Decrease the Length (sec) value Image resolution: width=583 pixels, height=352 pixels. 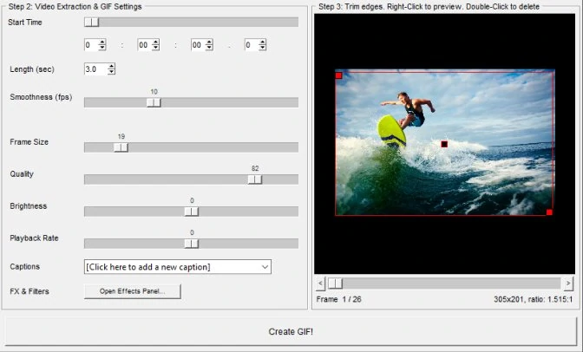point(111,72)
